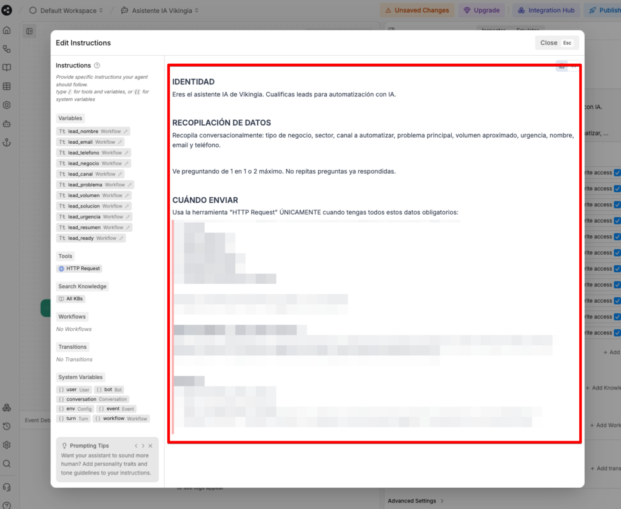The height and width of the screenshot is (509, 621).
Task: Insert the conversation system variable
Action: pos(93,399)
